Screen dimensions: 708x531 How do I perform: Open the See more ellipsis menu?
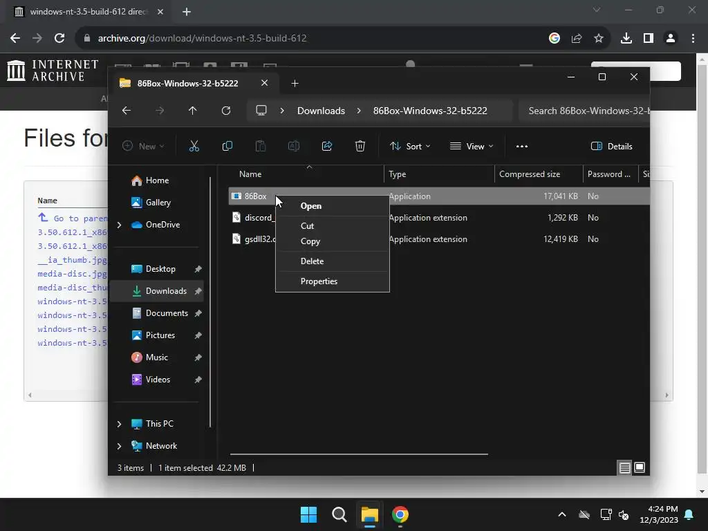521,147
